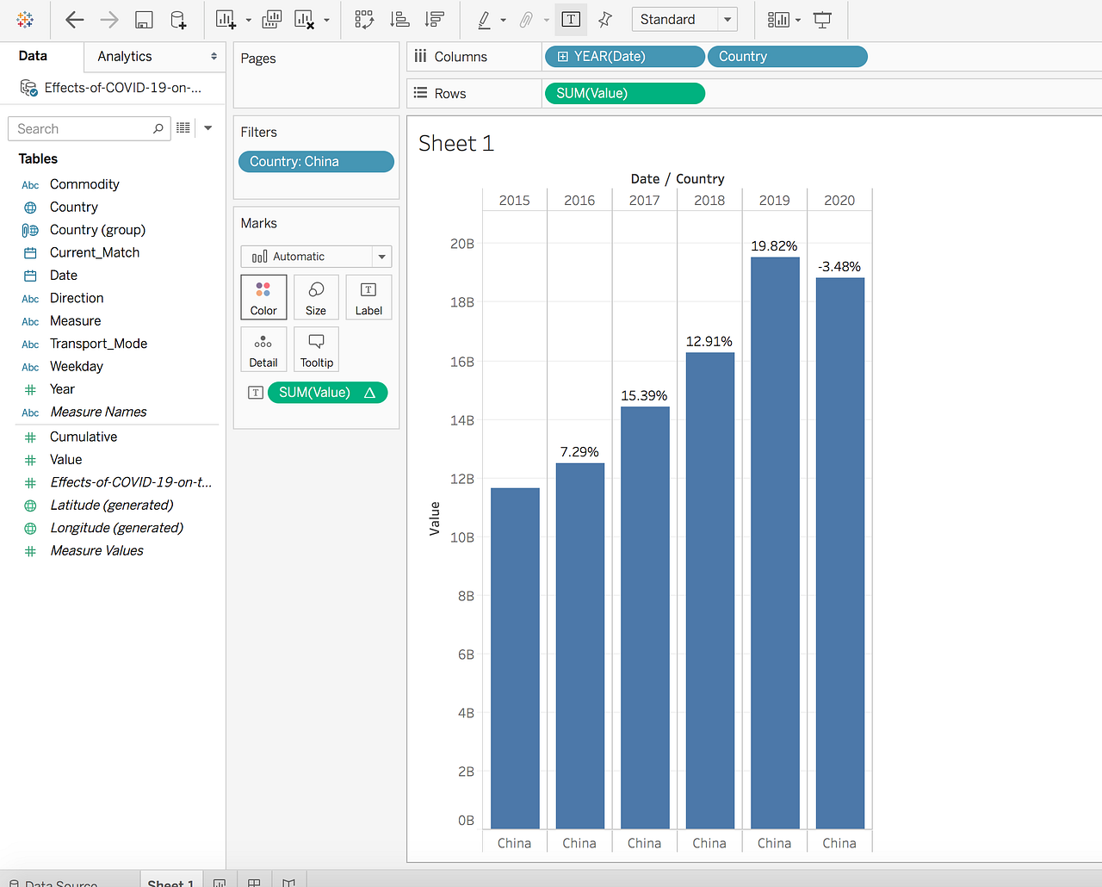Click the fix axes pin icon
This screenshot has width=1102, height=887.
[605, 20]
